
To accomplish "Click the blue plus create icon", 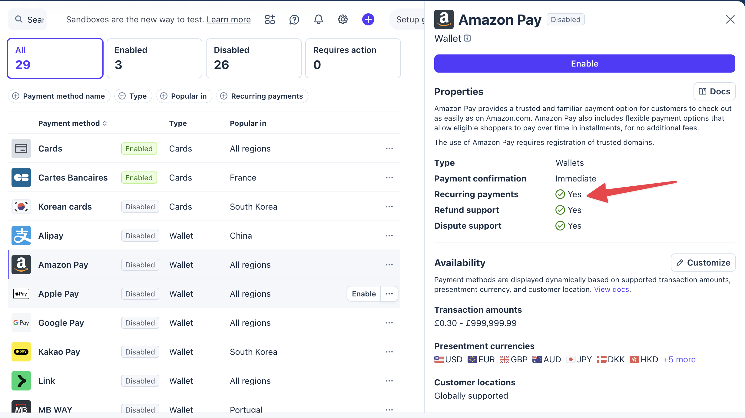I will pos(368,19).
